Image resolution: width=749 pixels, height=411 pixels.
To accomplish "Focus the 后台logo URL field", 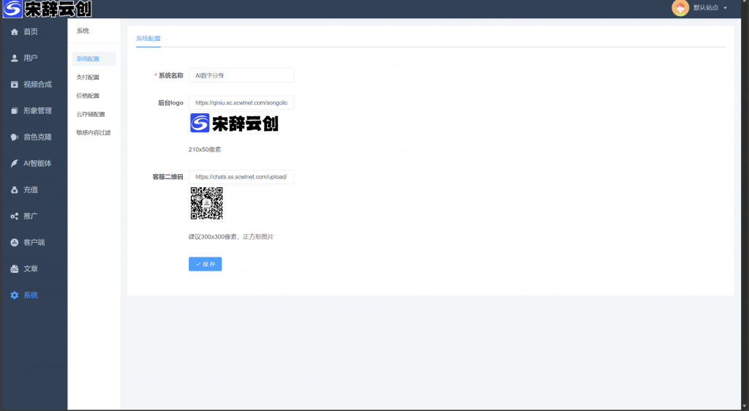I will click(241, 102).
